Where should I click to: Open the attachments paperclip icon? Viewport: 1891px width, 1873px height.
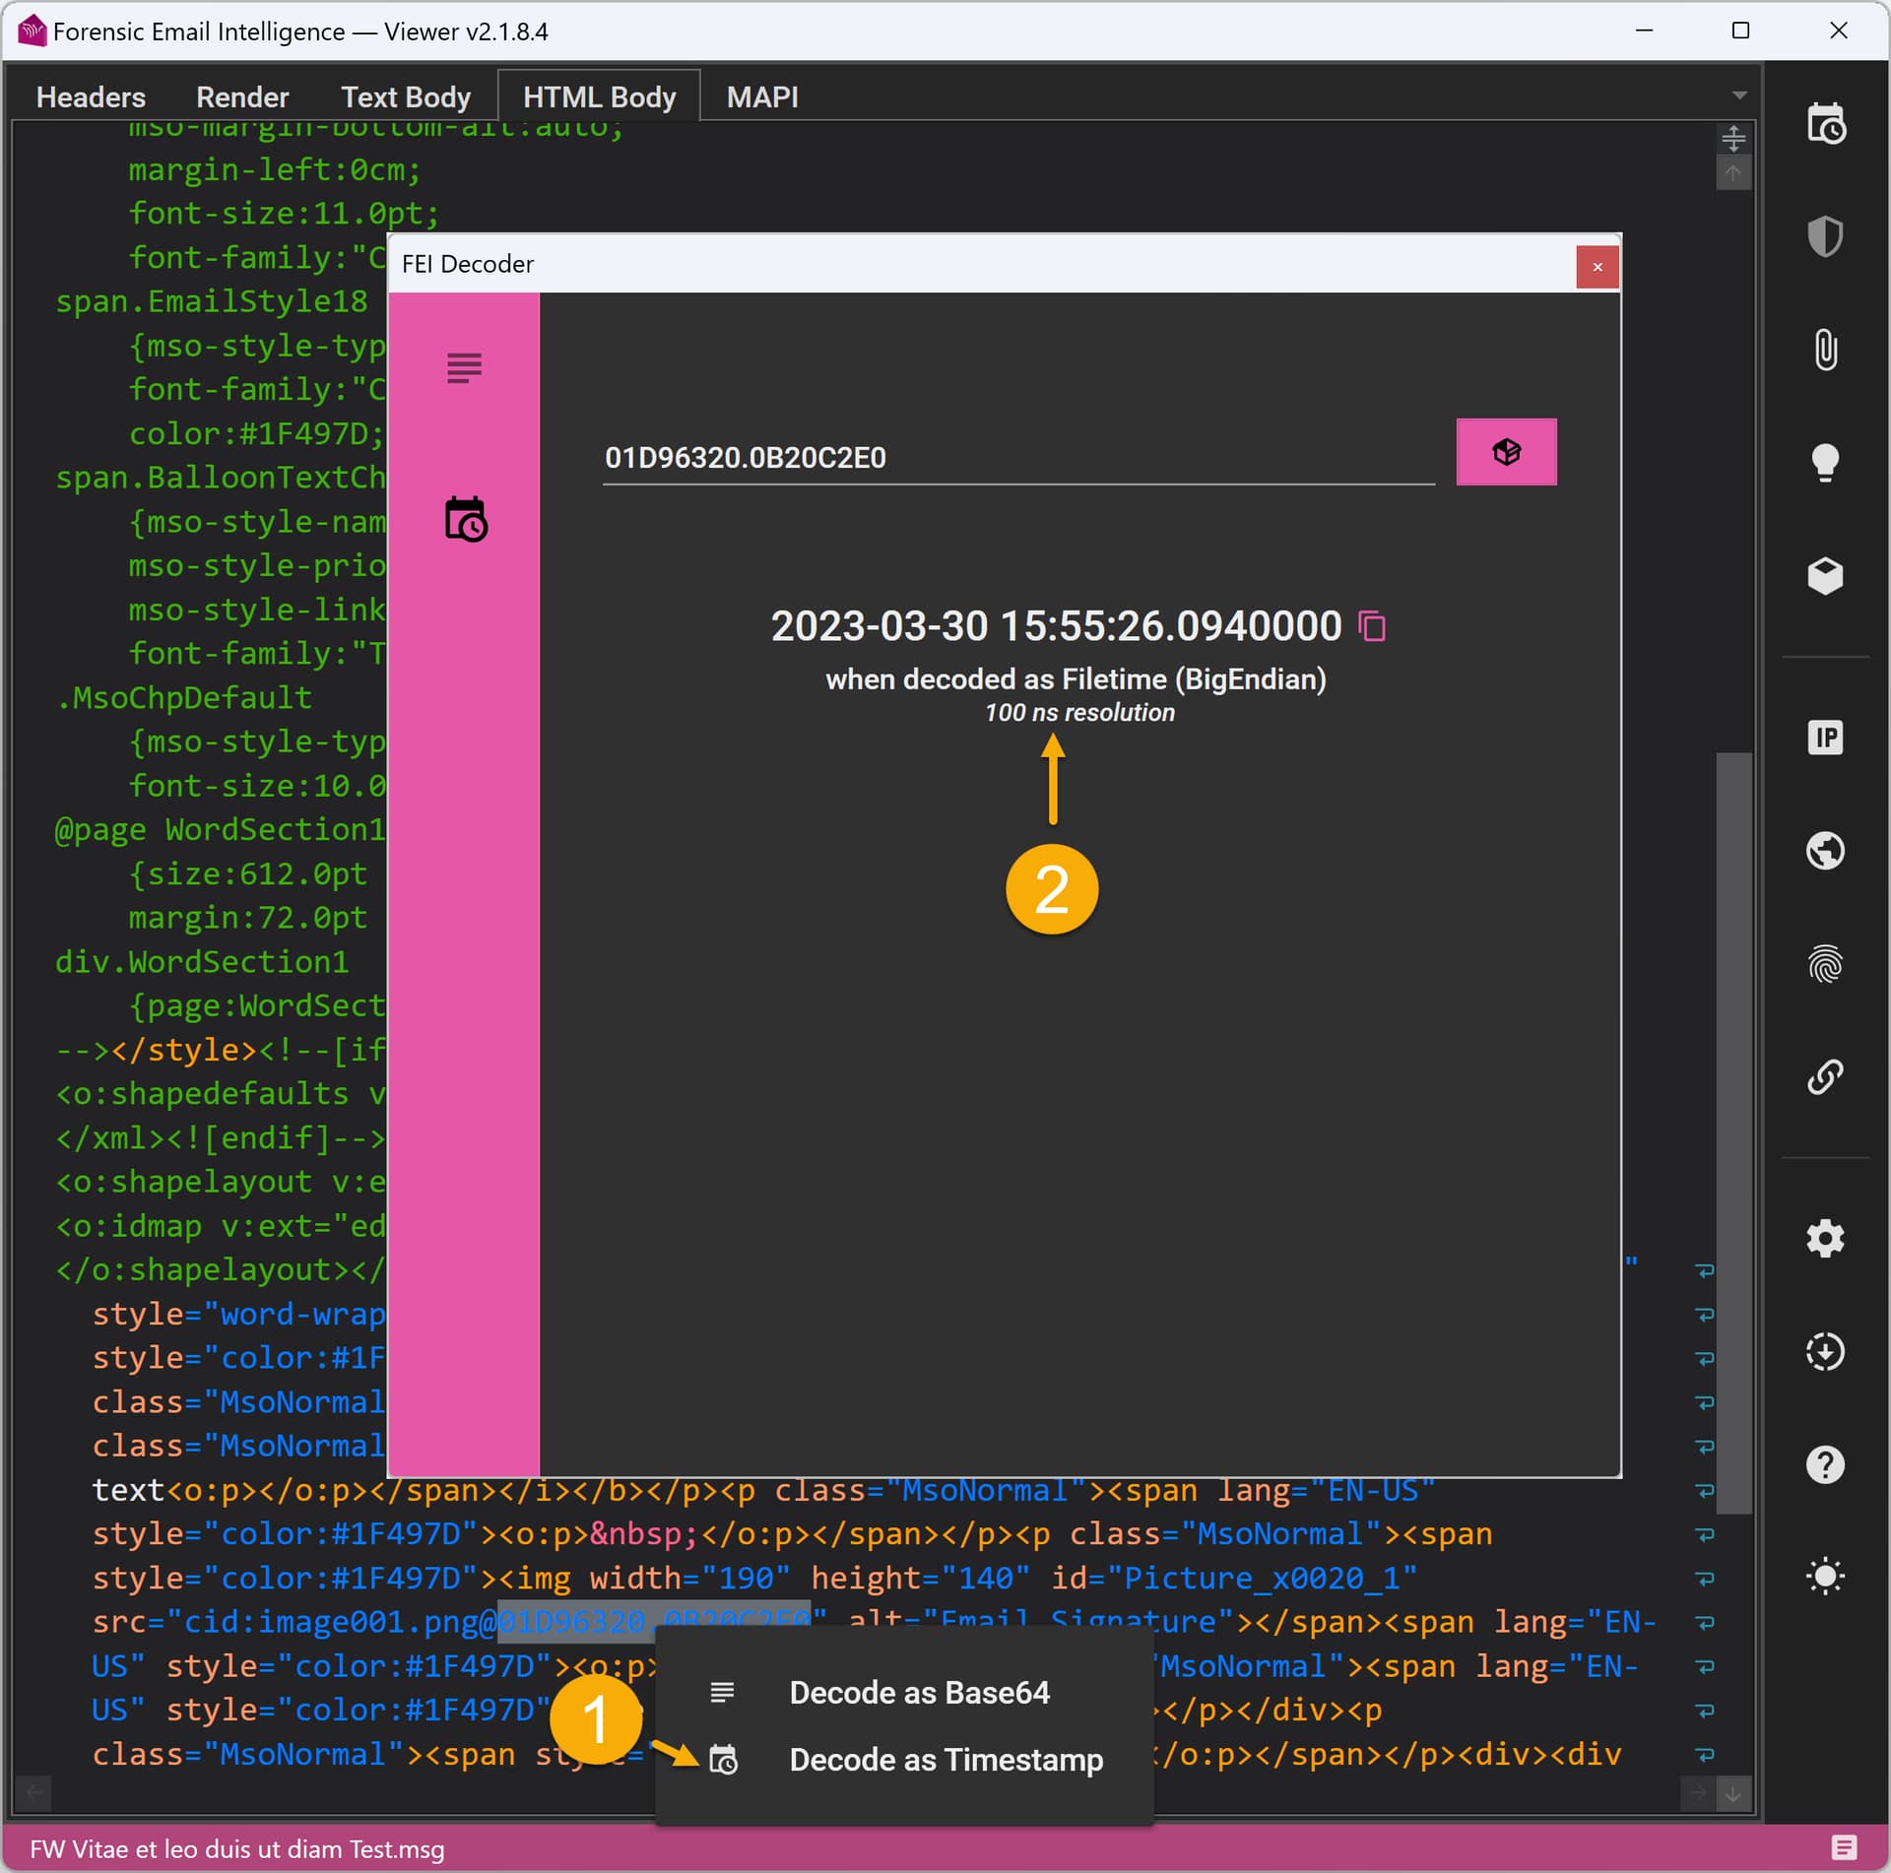click(1825, 350)
